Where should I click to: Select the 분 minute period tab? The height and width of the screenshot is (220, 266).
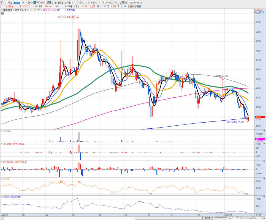(63, 2)
